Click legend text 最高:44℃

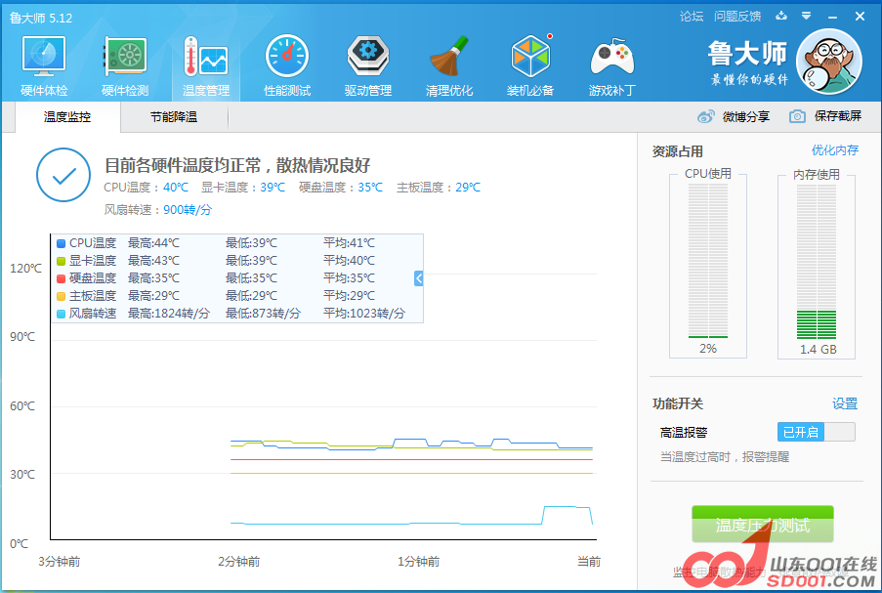point(153,243)
